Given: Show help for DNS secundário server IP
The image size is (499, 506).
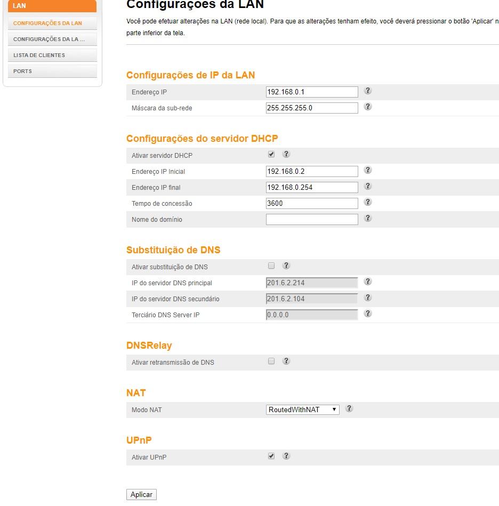Looking at the screenshot, I should [x=368, y=298].
